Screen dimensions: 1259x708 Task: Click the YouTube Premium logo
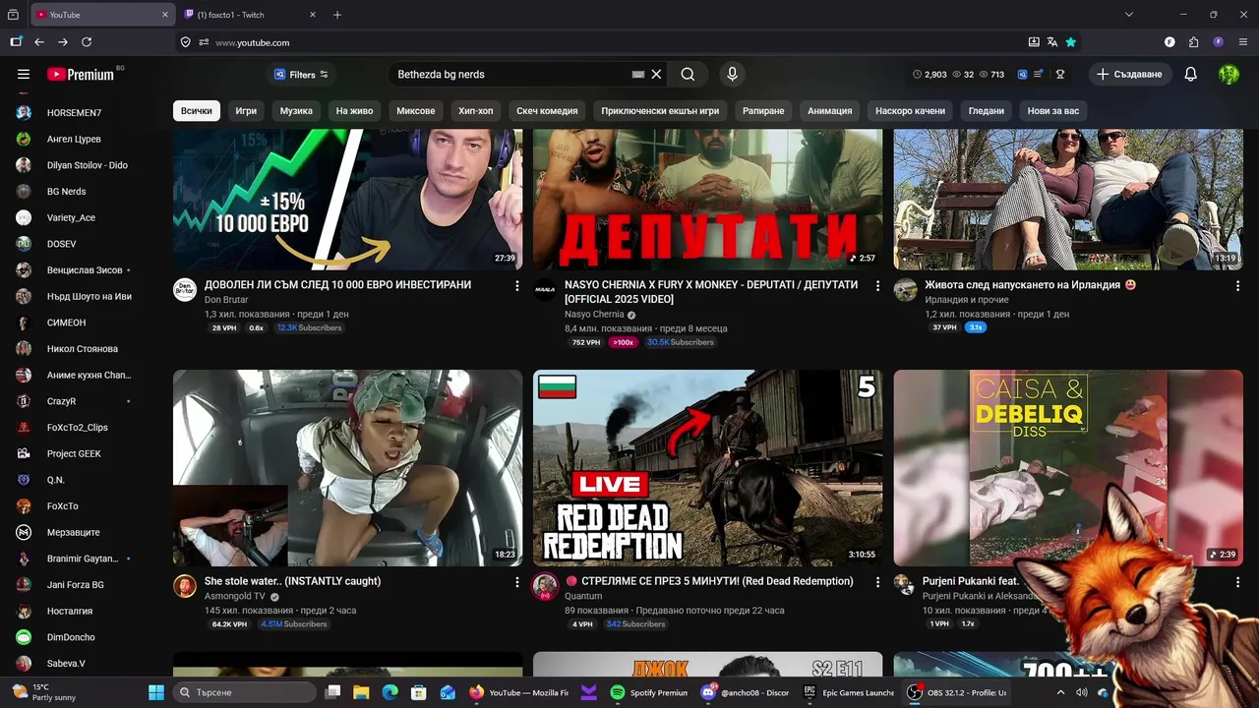pyautogui.click(x=81, y=75)
